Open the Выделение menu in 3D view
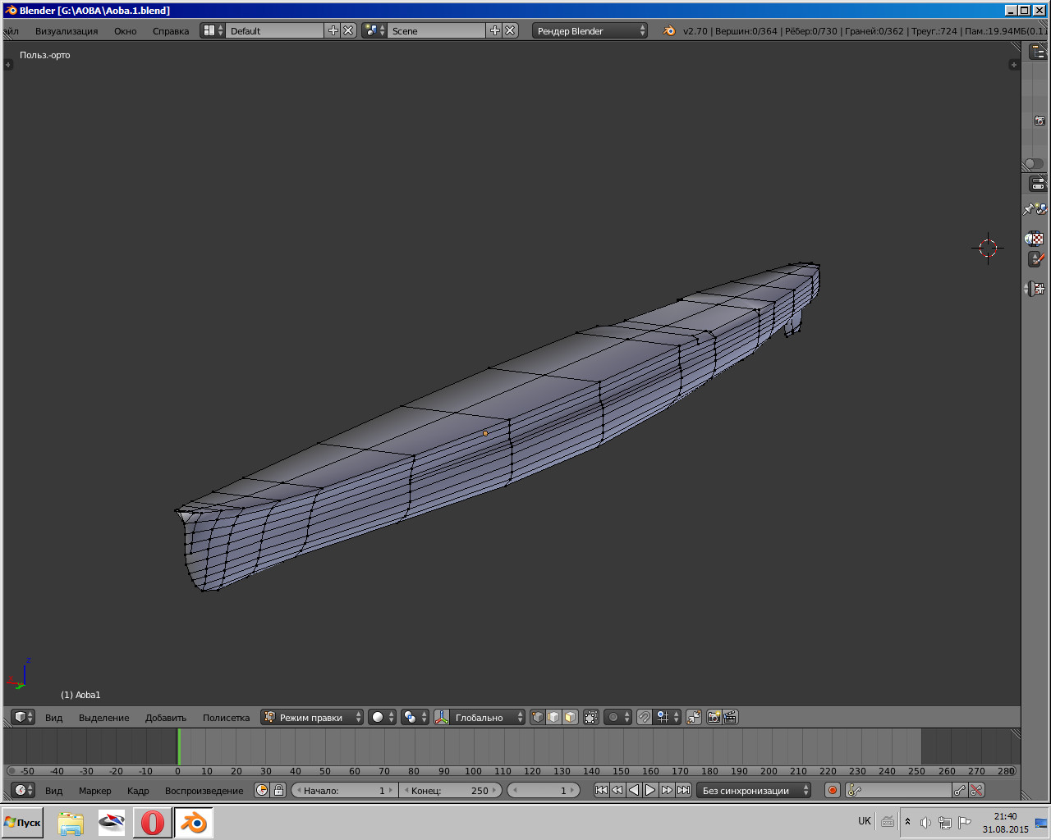Image resolution: width=1051 pixels, height=840 pixels. (103, 718)
